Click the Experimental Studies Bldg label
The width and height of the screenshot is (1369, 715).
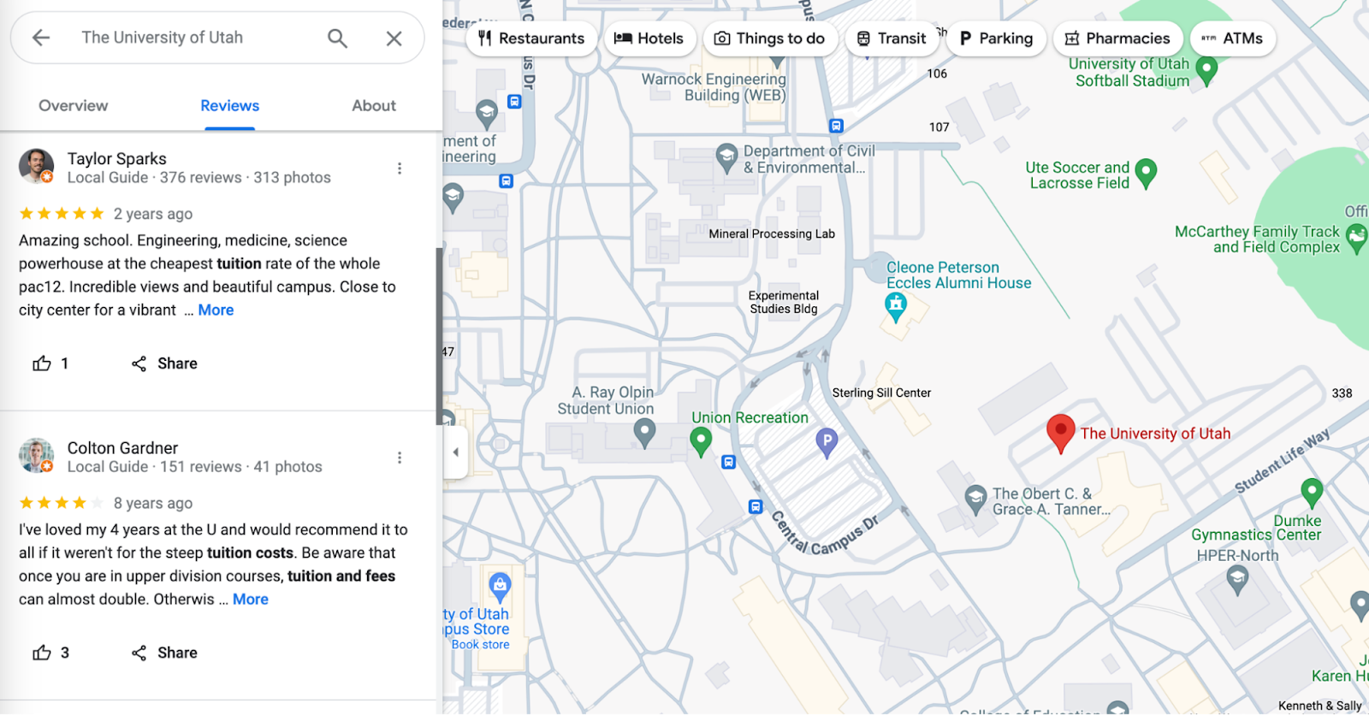point(784,302)
